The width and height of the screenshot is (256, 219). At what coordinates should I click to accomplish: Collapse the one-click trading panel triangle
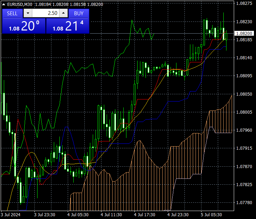tap(3, 5)
